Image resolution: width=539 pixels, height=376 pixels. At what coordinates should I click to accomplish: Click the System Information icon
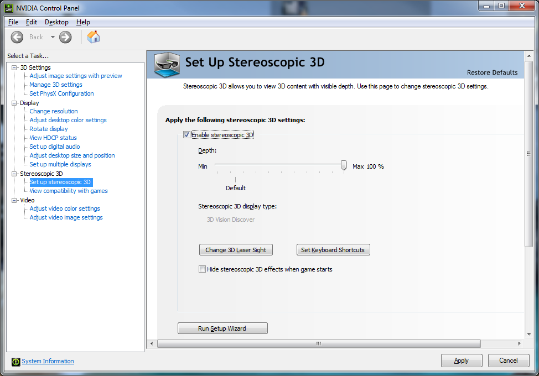tap(15, 362)
